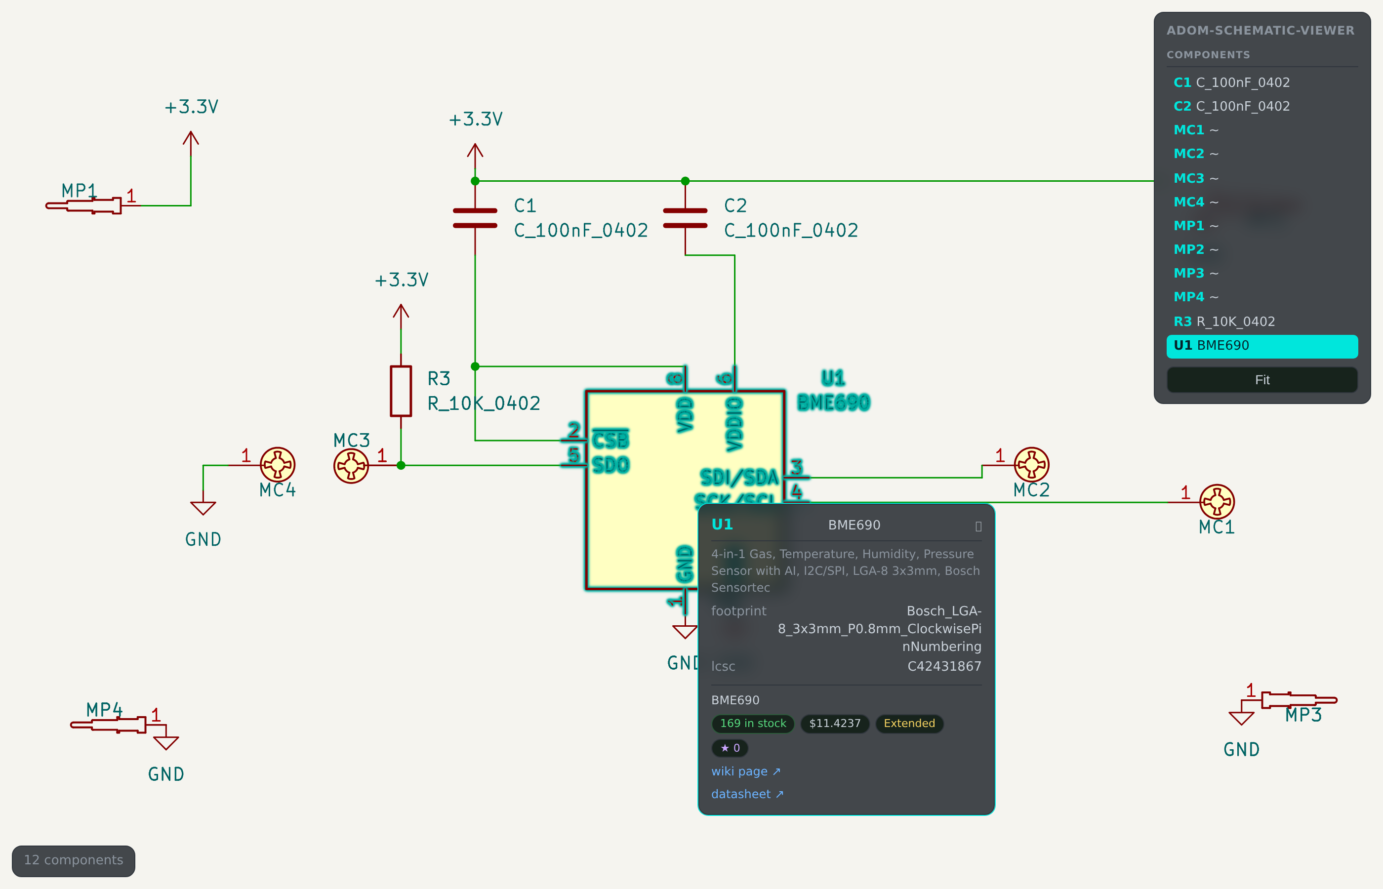Screen dimensions: 1383x889
Task: Open the datasheet link
Action: (x=747, y=794)
